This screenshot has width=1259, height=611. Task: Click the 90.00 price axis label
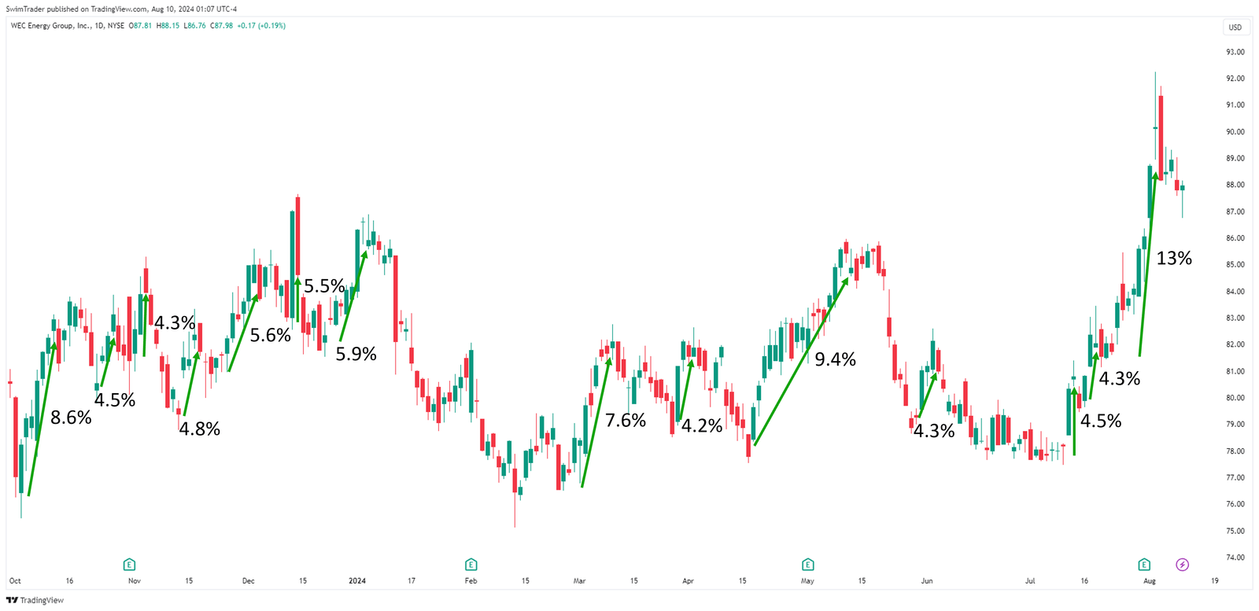click(x=1235, y=132)
